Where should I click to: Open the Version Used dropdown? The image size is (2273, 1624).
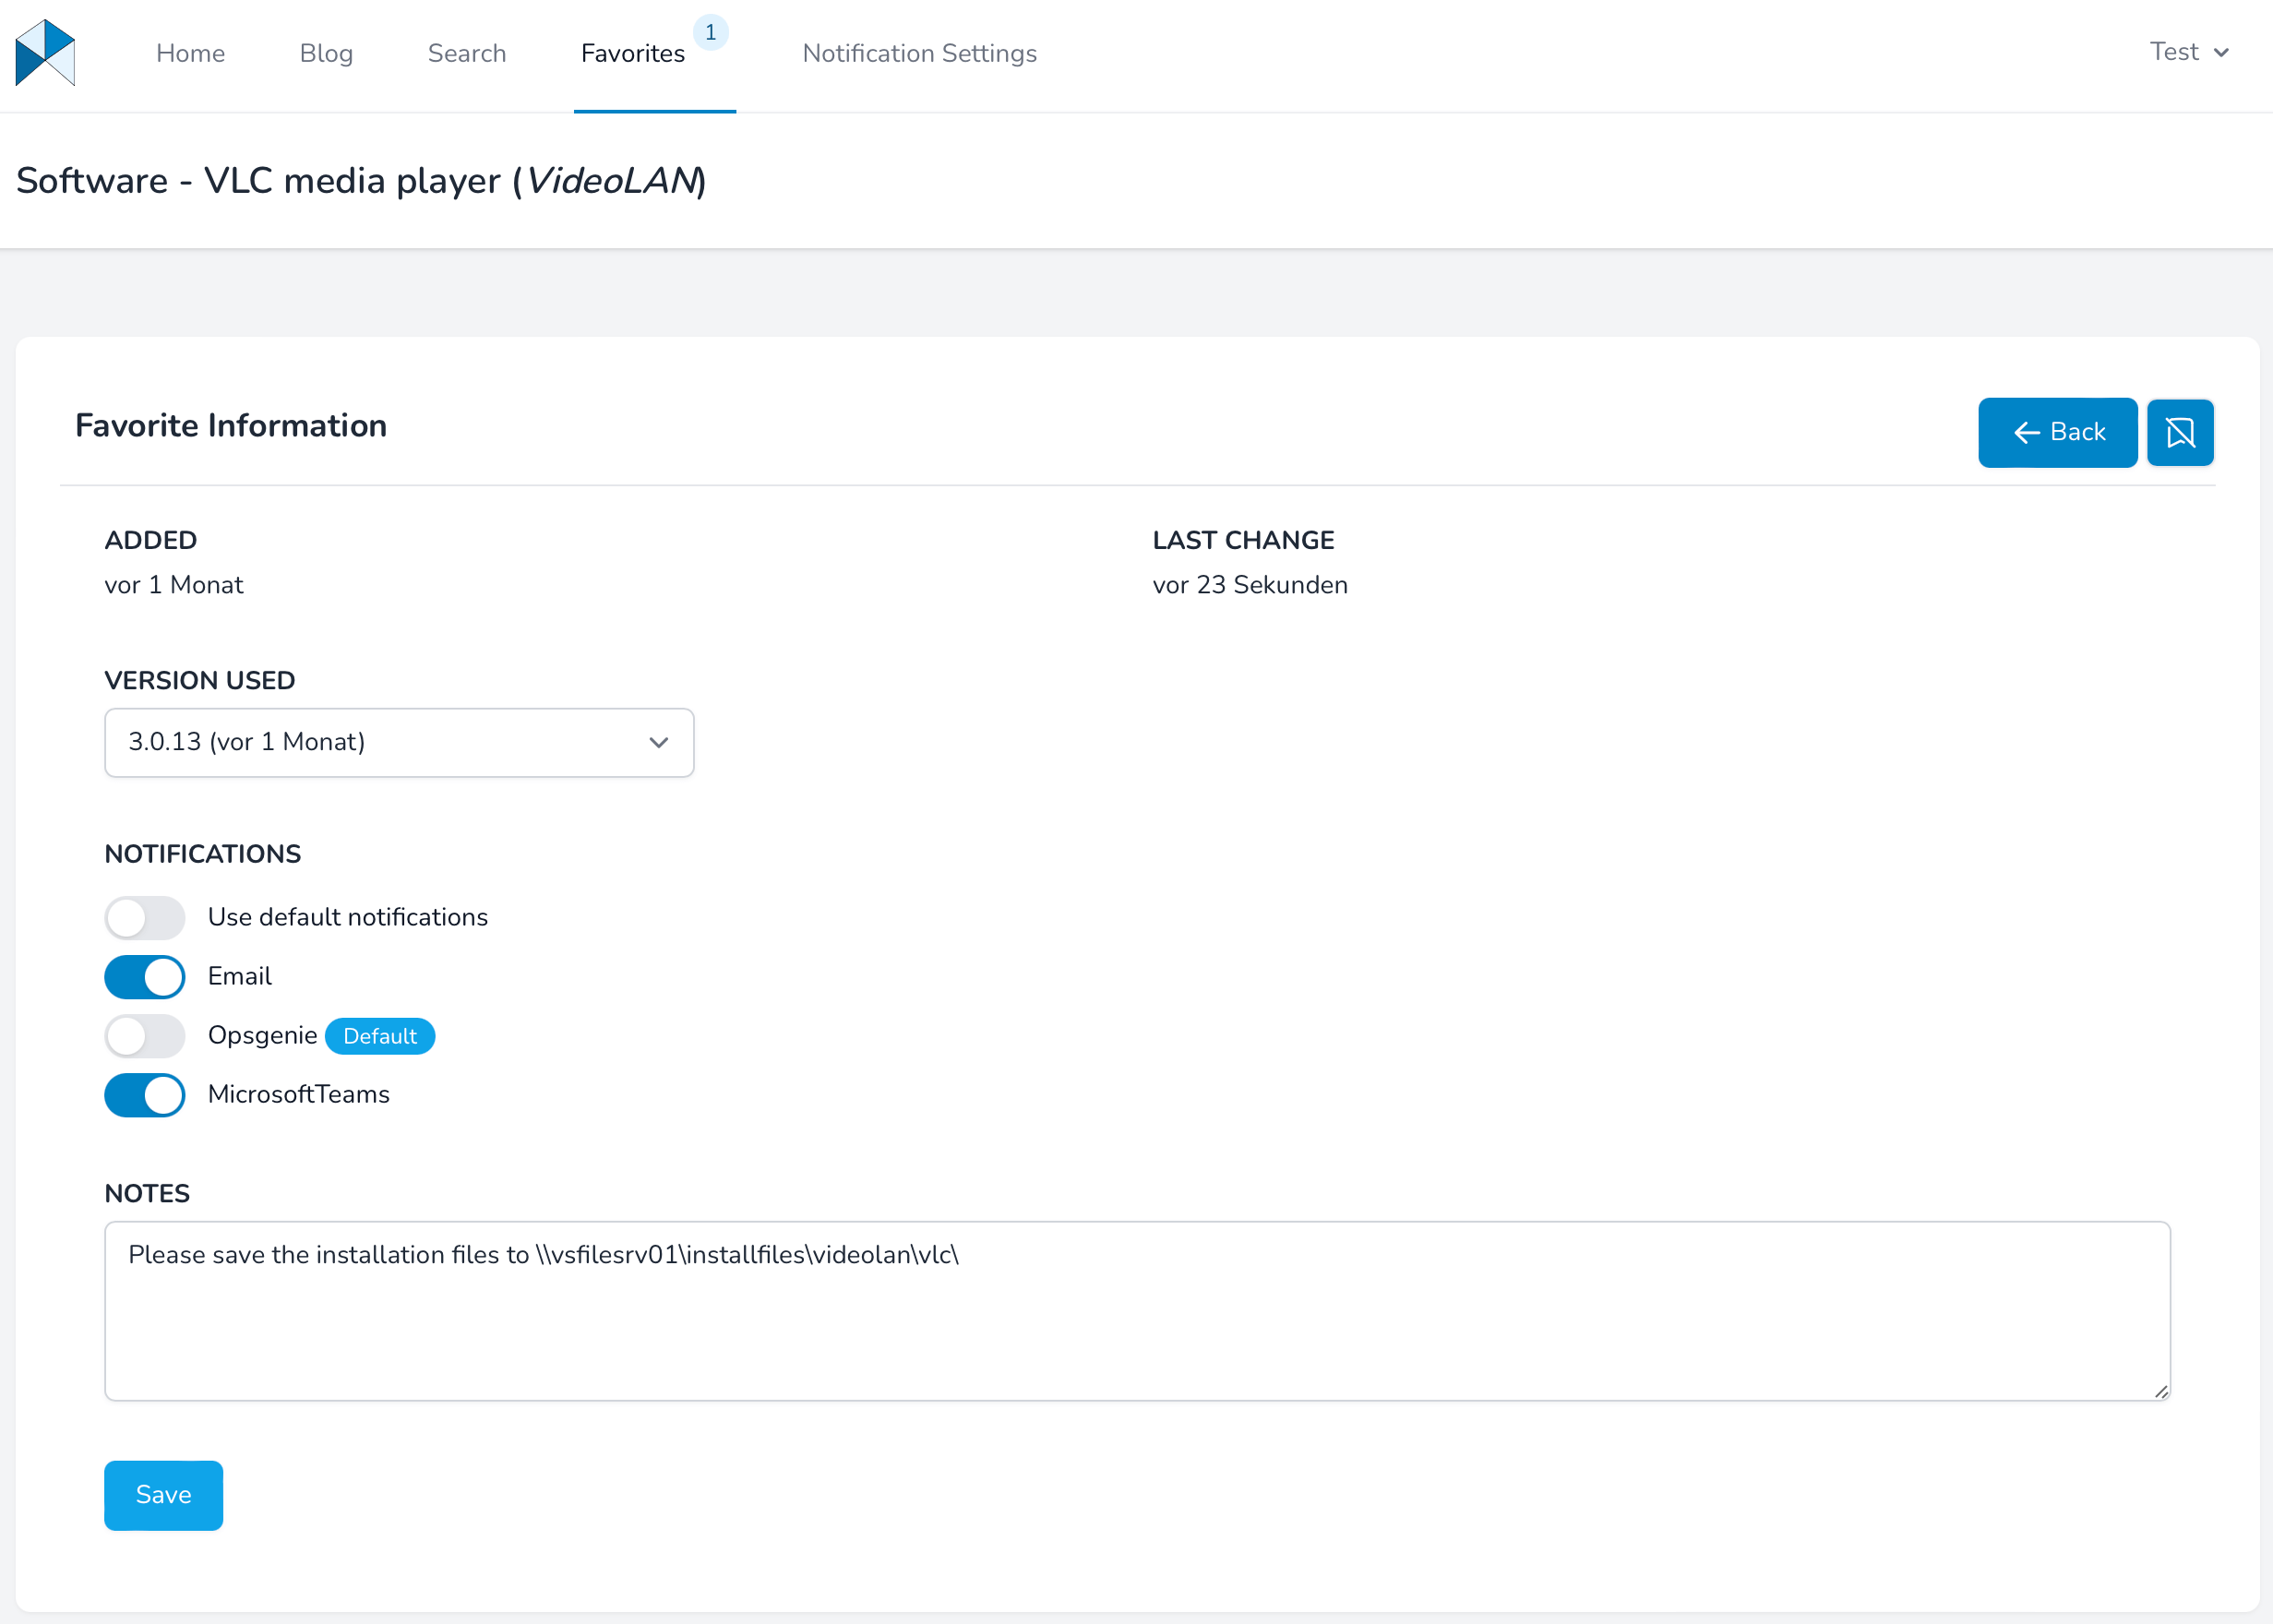[x=399, y=742]
